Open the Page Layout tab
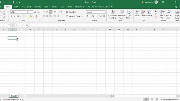The image size is (180, 101). point(26,7)
